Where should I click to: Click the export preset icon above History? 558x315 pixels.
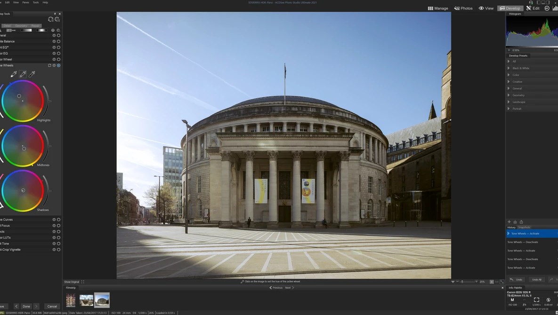521,221
